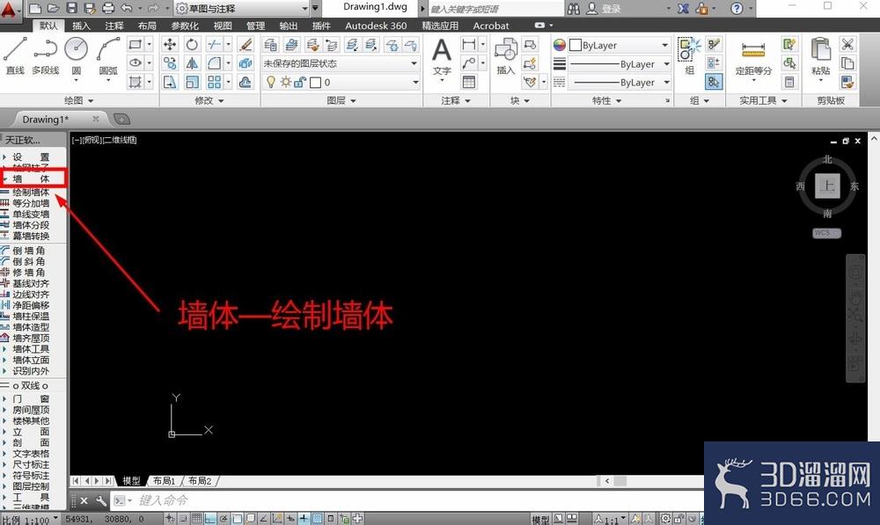Click the layer 0 color square
Image resolution: width=880 pixels, height=525 pixels.
click(315, 83)
